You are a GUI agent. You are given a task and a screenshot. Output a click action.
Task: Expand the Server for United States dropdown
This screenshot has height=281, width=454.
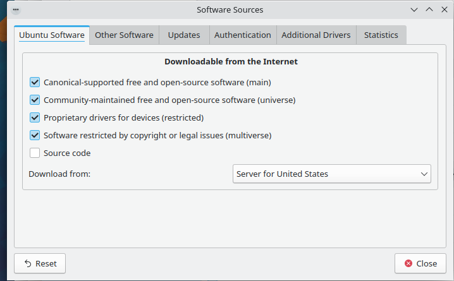click(331, 174)
